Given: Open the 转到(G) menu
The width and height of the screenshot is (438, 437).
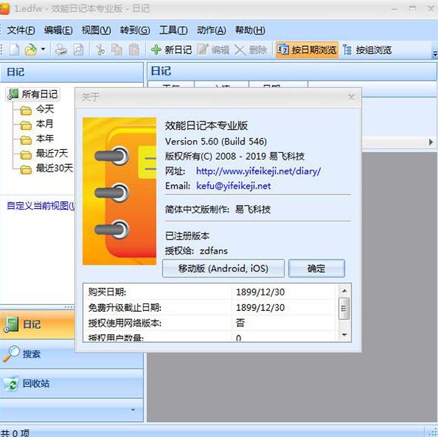Looking at the screenshot, I should click(135, 30).
